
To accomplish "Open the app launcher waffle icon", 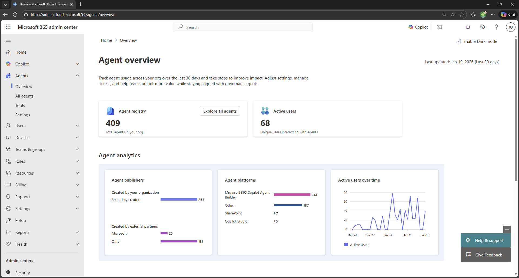I will point(8,27).
